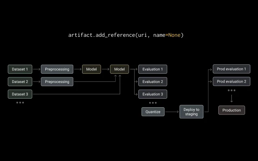258x161 pixels.
Task: Click the Dataset 1 box
Action: (x=20, y=69)
